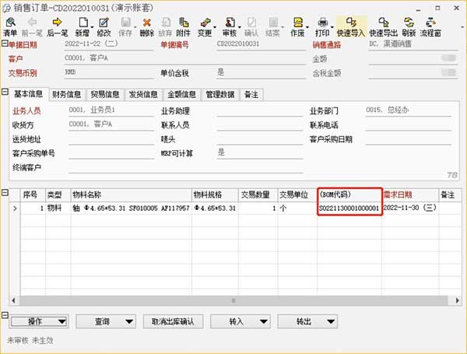Click the 销售通路 field
This screenshot has width=467, height=354.
[x=413, y=44]
